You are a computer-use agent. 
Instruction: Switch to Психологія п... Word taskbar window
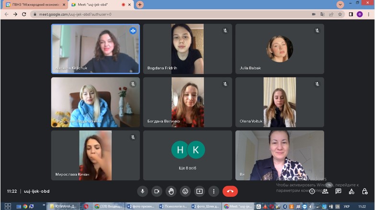pos(173,207)
